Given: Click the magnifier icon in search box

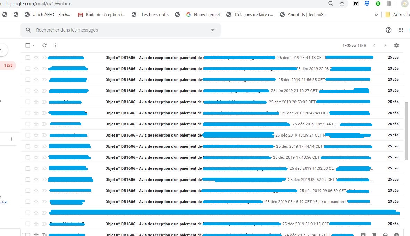Looking at the screenshot, I should coord(28,30).
